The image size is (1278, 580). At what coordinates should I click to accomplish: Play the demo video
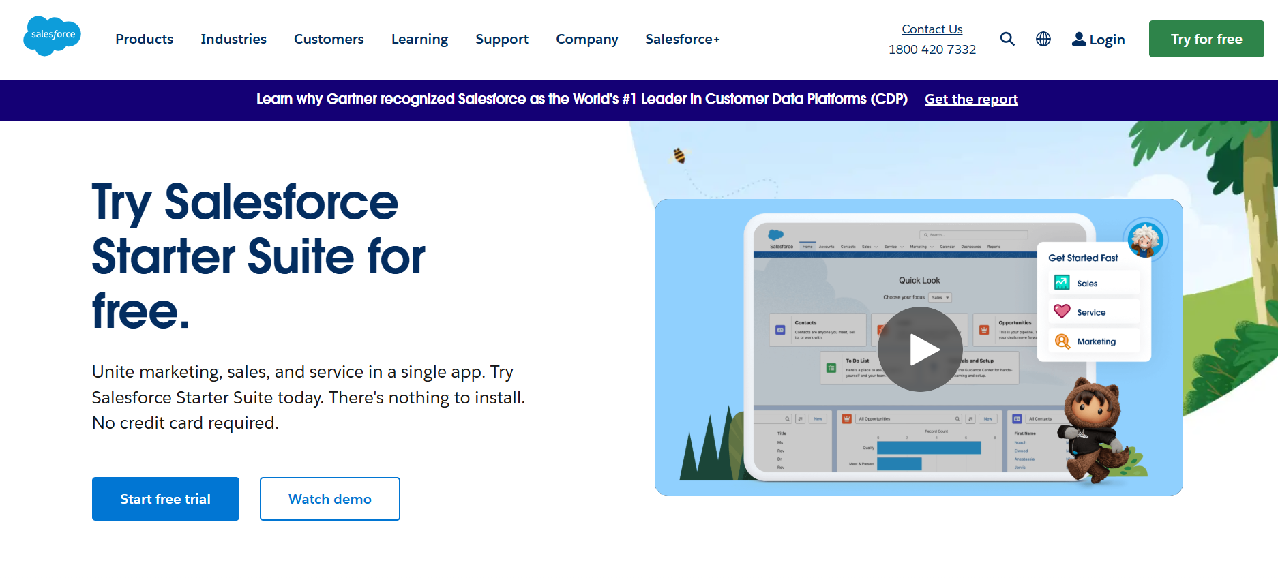(x=919, y=349)
